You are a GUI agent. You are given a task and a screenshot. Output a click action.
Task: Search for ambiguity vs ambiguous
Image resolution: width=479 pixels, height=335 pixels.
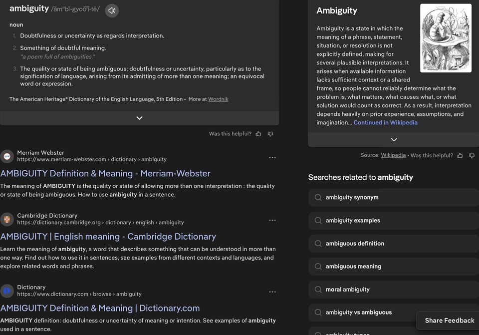[x=362, y=313]
